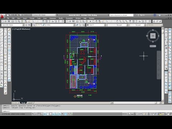Click the Sign In link
Screen dimensions: 172x129
point(142,15)
